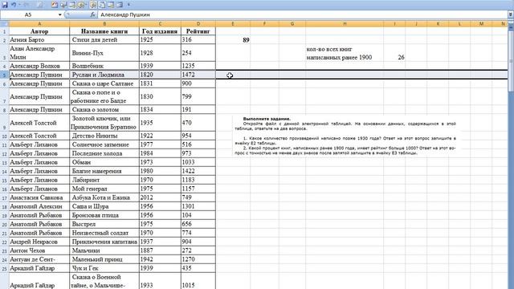Select cell 'Сказка о царе Салтане'
The width and height of the screenshot is (514, 289).
pos(104,83)
